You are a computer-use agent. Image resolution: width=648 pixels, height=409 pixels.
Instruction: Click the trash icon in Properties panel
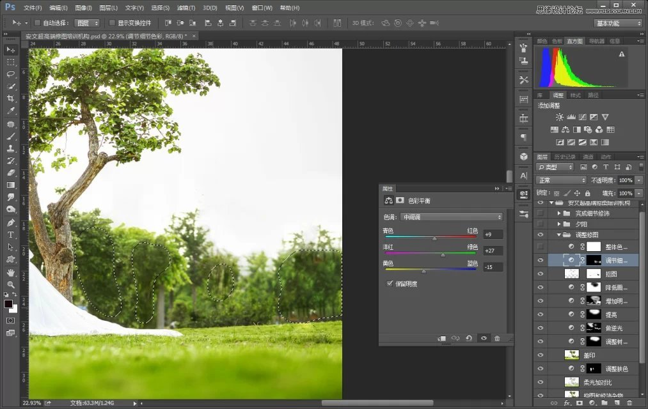click(497, 338)
